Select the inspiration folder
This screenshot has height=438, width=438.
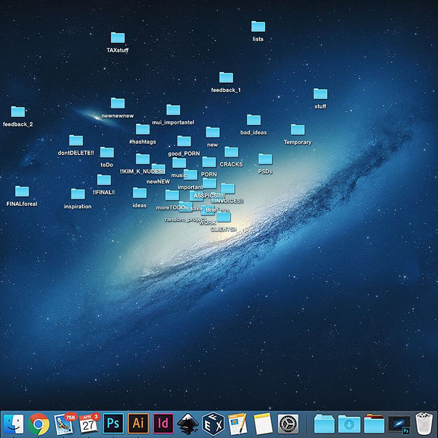[x=78, y=195]
